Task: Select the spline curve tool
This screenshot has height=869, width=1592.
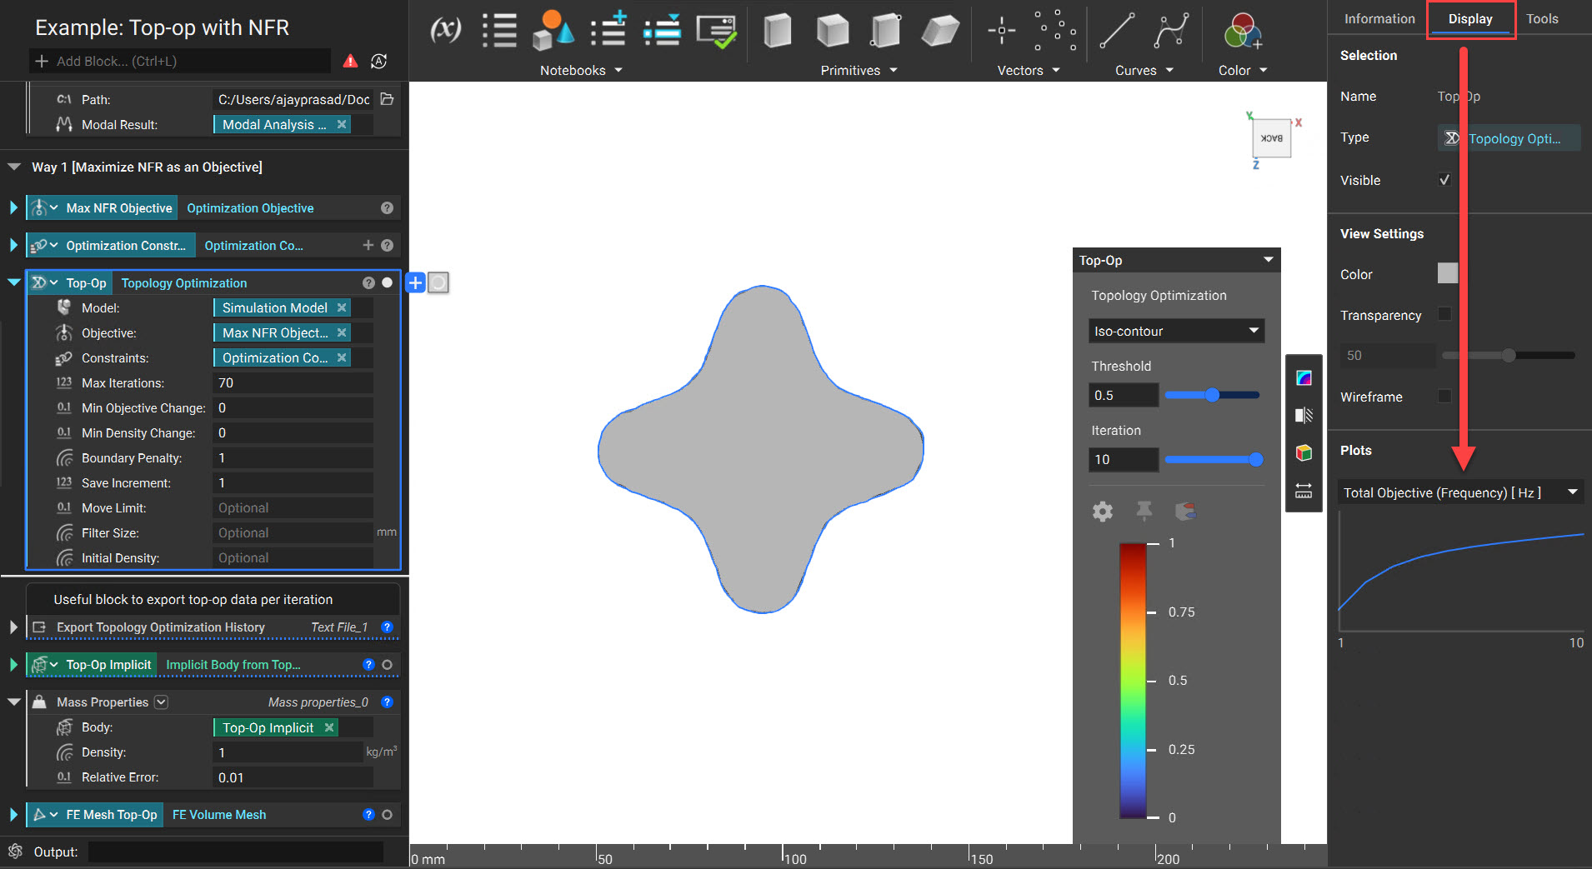Action: pyautogui.click(x=1171, y=31)
